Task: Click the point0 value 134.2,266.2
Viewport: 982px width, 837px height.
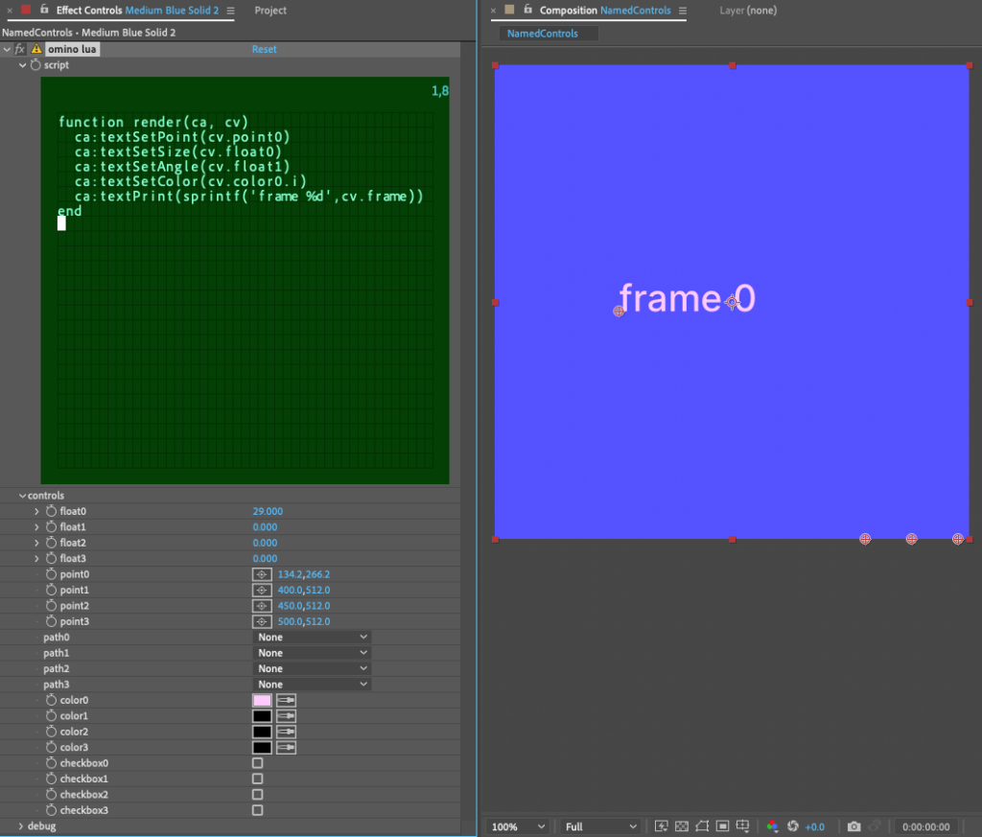Action: (x=304, y=574)
